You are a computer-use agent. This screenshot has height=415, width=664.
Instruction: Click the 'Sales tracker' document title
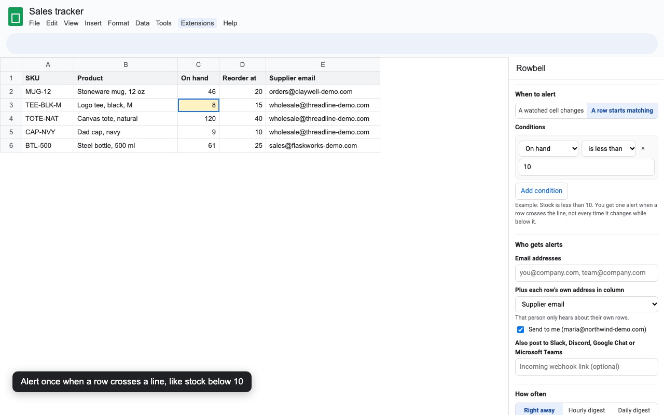coord(56,11)
